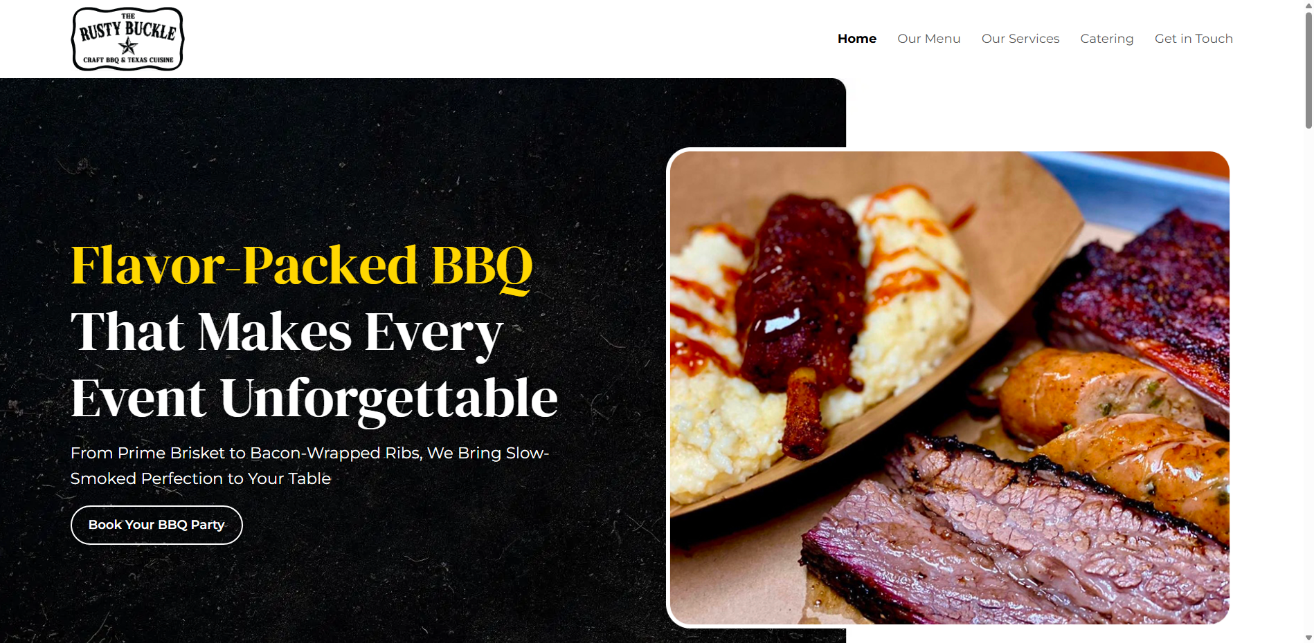This screenshot has height=643, width=1314.
Task: Click the scrollbar track below the thumb
Action: pyautogui.click(x=1308, y=380)
